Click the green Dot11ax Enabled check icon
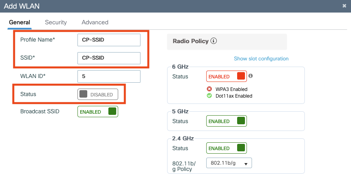Image resolution: width=351 pixels, height=196 pixels. tap(209, 96)
